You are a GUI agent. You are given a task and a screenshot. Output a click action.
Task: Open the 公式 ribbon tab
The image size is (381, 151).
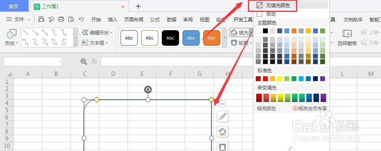(x=155, y=20)
